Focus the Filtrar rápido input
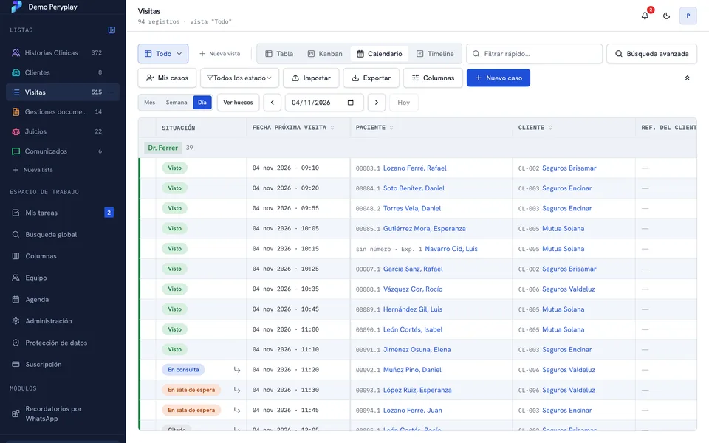The width and height of the screenshot is (709, 443). [x=535, y=54]
